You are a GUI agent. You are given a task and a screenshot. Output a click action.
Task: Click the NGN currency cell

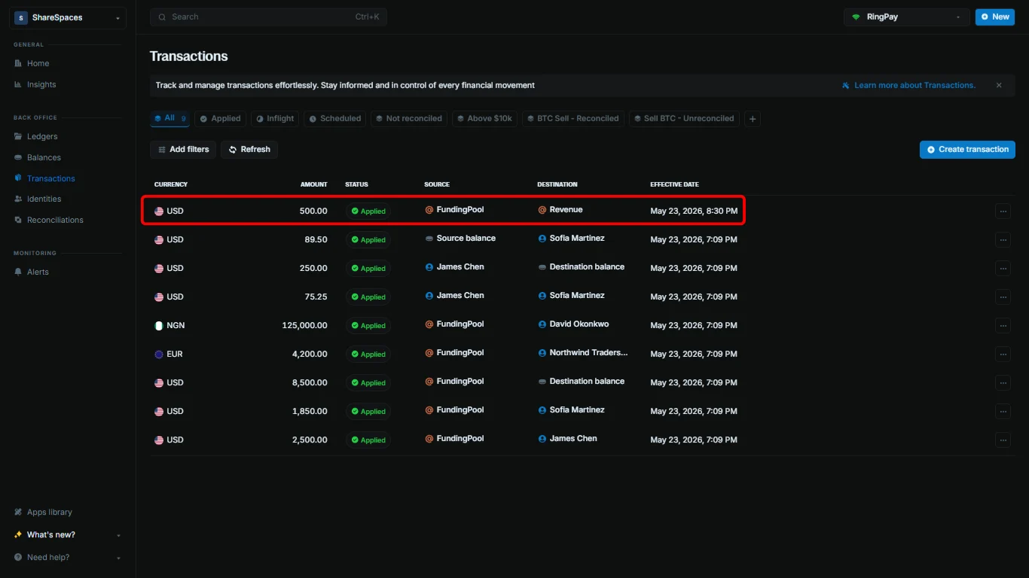[x=169, y=325]
